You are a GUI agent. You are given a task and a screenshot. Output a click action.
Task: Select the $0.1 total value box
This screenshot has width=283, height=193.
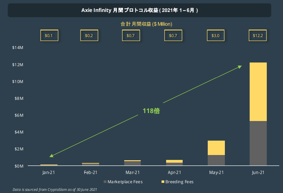(x=49, y=36)
